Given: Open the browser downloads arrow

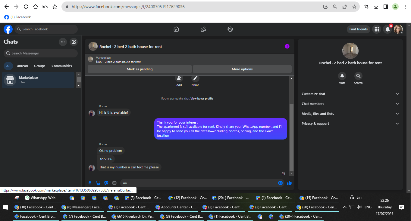Looking at the screenshot, I should (x=376, y=7).
